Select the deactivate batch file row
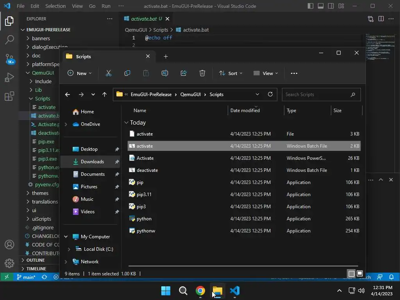400x300 pixels. [244, 170]
